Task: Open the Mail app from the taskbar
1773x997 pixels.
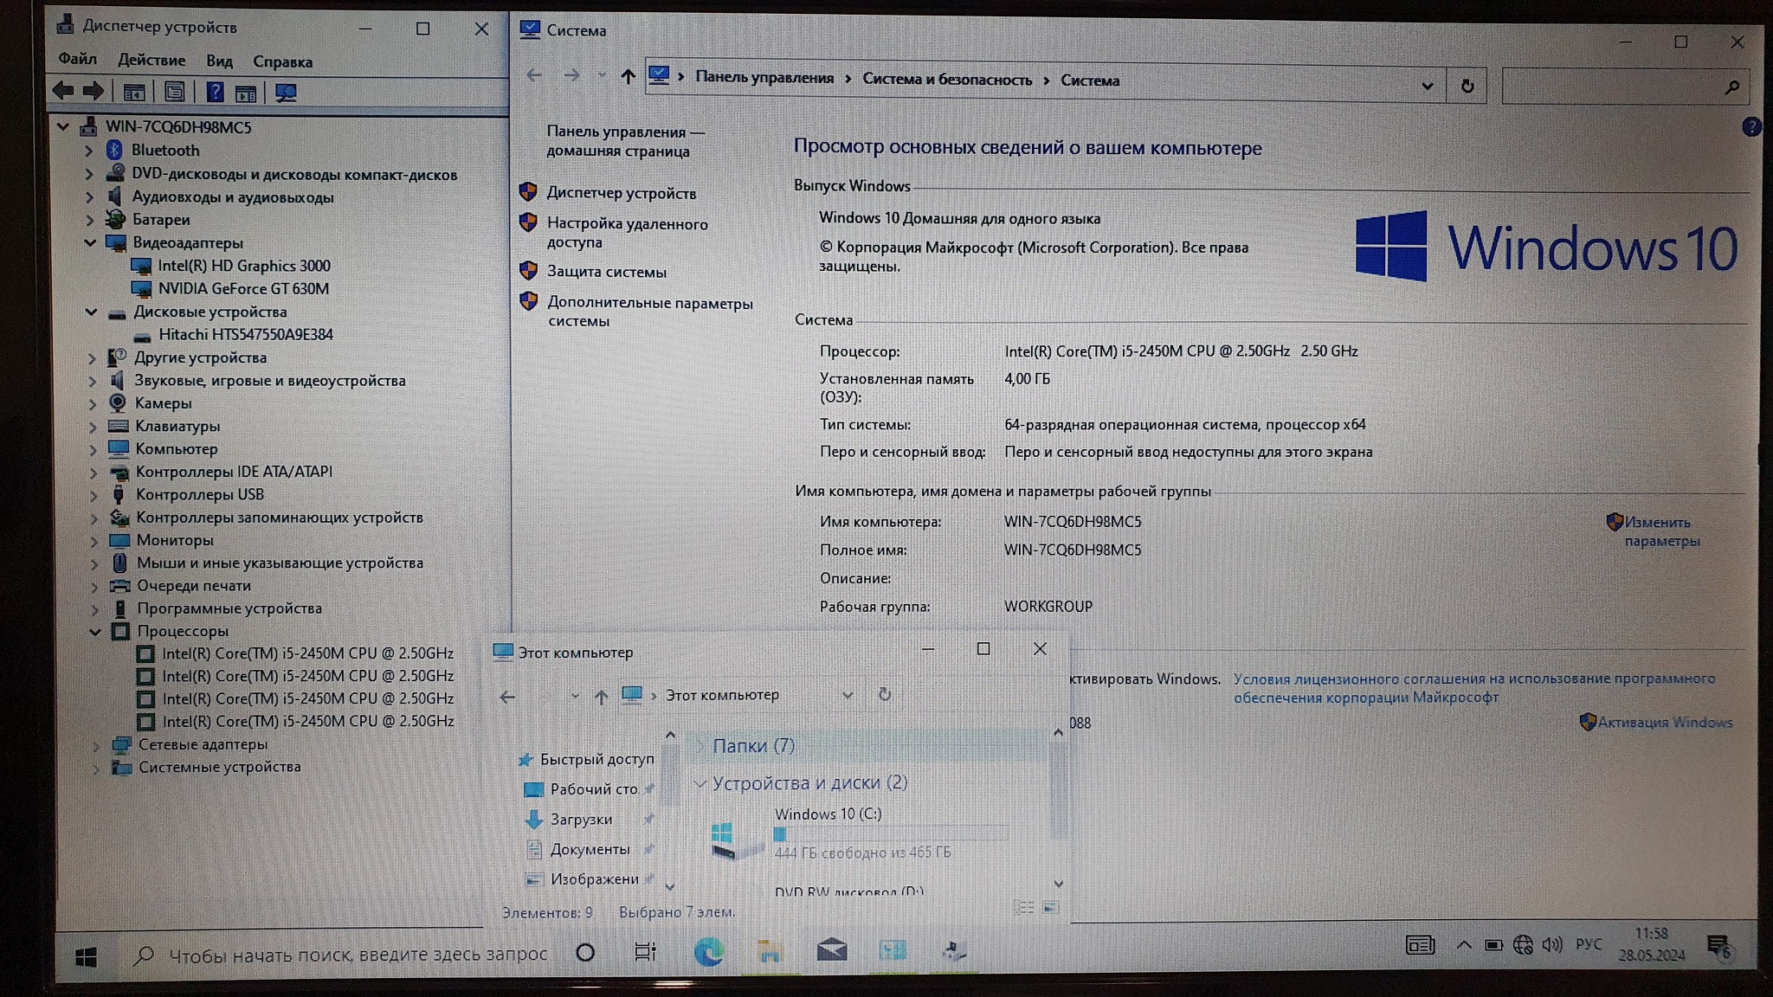Action: click(831, 951)
